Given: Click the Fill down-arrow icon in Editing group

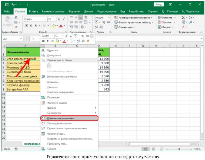Looking at the screenshot, I should pos(183,22).
